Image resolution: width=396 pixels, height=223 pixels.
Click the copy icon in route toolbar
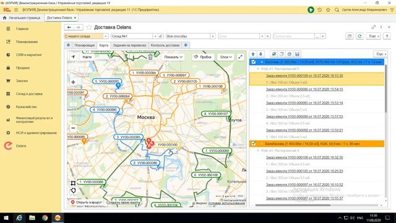[282, 54]
